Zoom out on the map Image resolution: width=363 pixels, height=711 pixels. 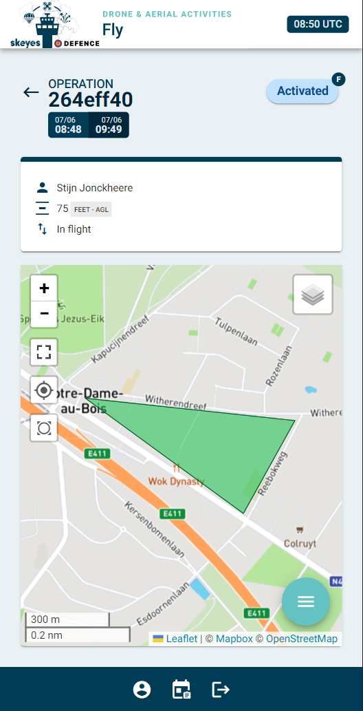[x=44, y=314]
